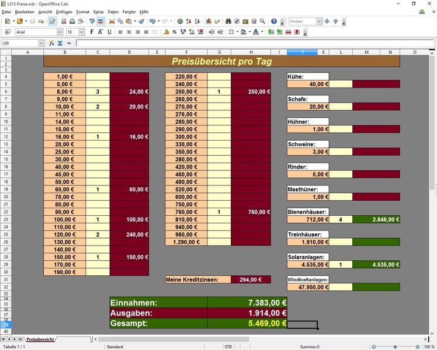
Task: Click the Sum sigma icon
Action: [x=60, y=43]
